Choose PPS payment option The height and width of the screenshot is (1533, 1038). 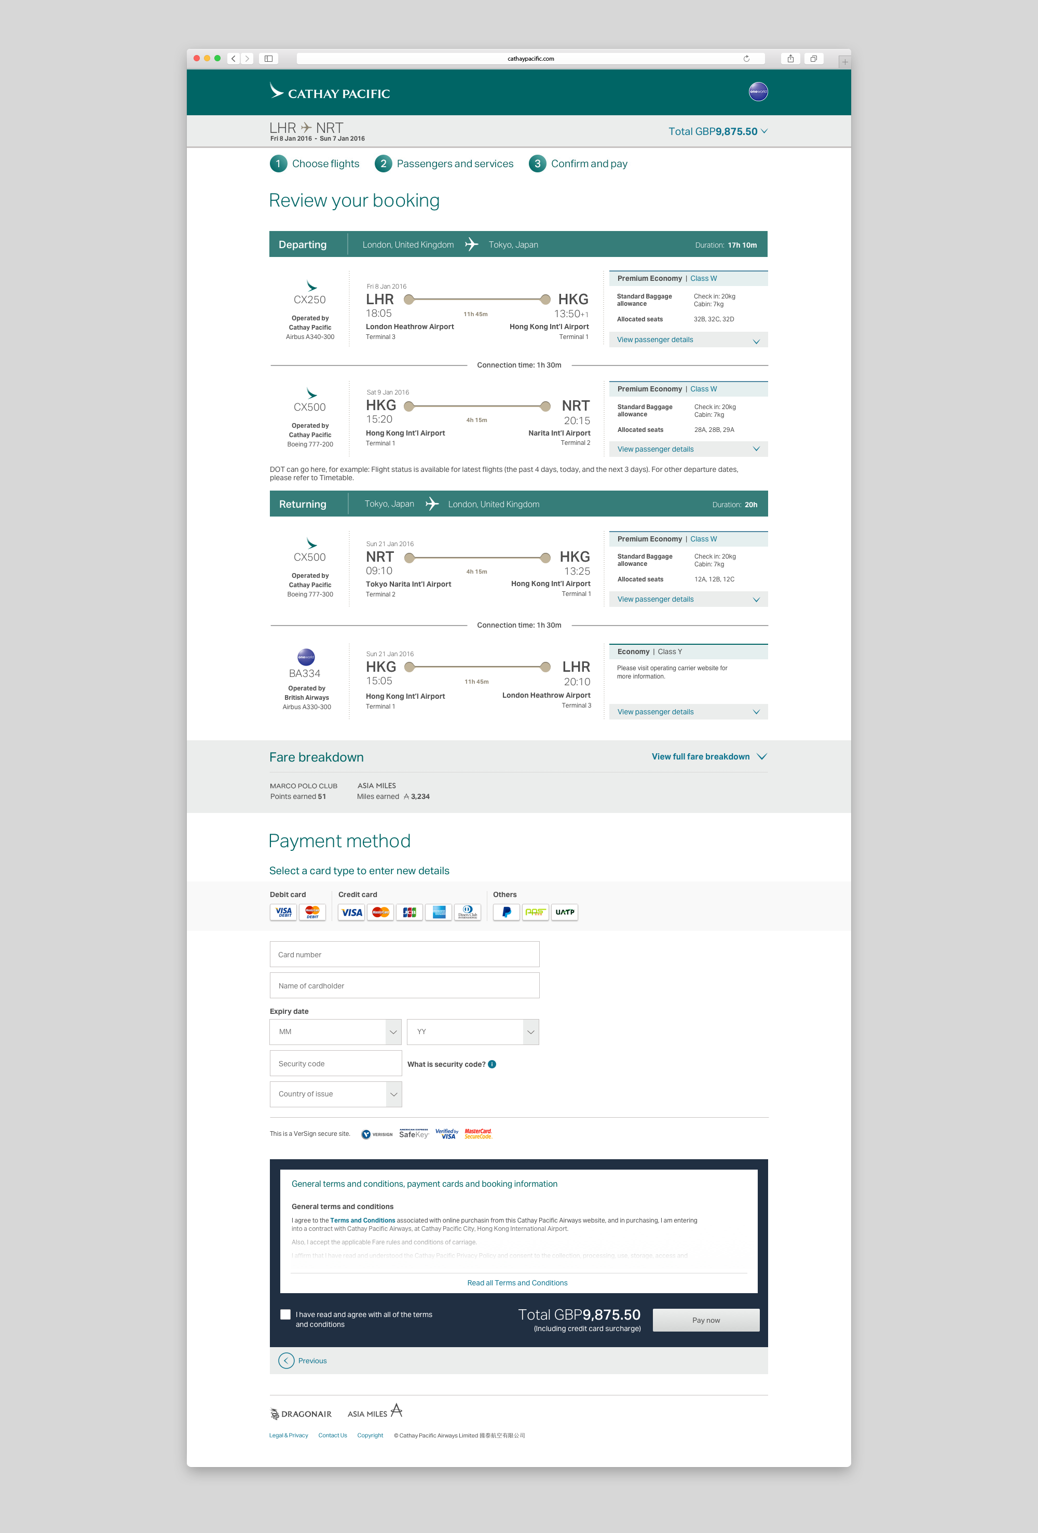536,912
